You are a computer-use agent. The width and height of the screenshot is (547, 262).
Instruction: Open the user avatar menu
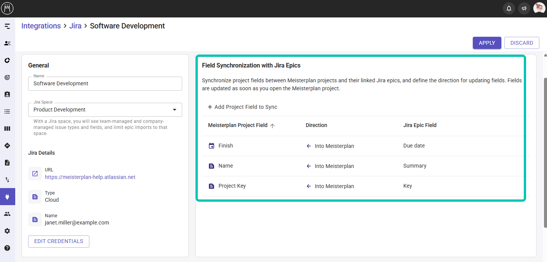539,8
